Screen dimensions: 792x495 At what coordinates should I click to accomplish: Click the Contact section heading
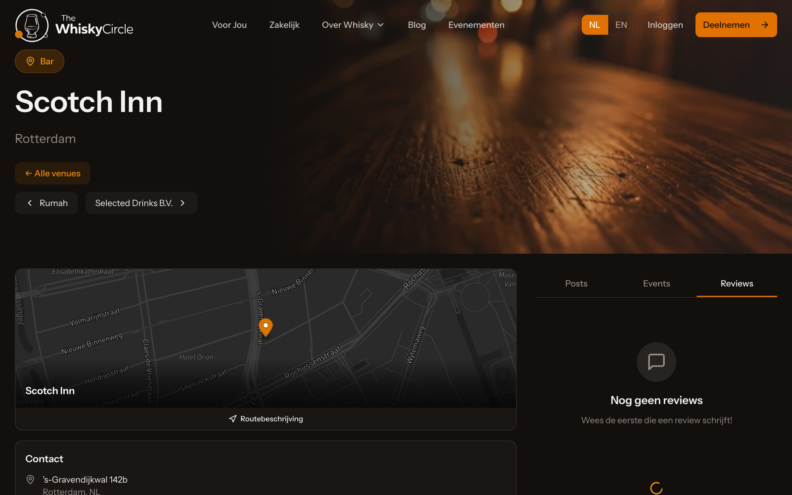pos(44,459)
